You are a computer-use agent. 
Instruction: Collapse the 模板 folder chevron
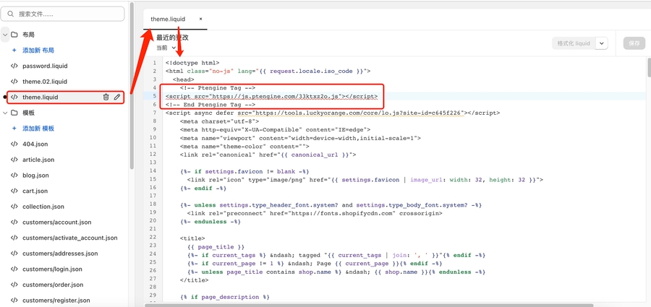tap(5, 113)
